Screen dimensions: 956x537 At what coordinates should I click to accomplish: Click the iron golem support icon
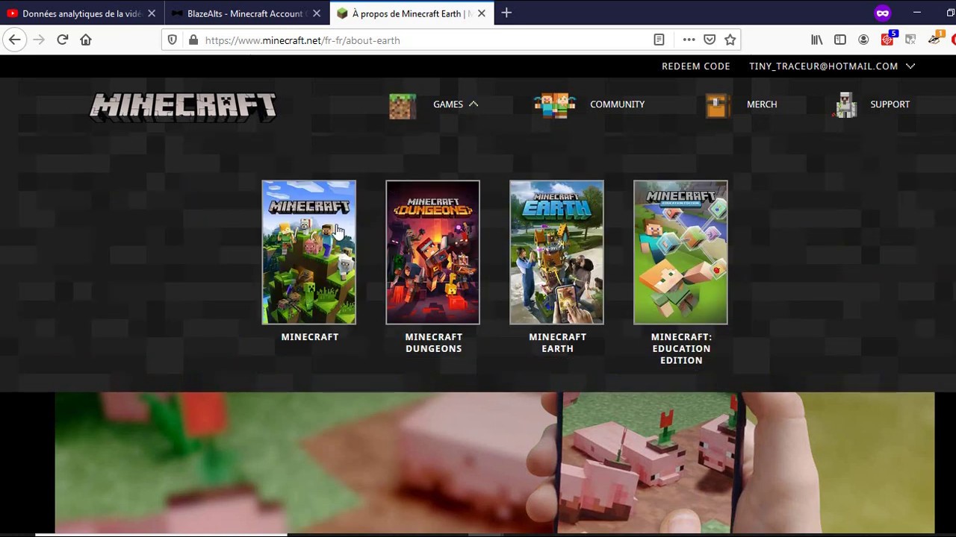tap(845, 106)
